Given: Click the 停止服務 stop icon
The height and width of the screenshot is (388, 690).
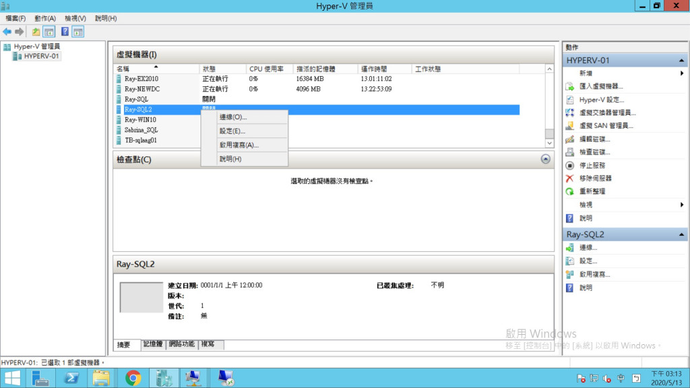Looking at the screenshot, I should (x=570, y=166).
